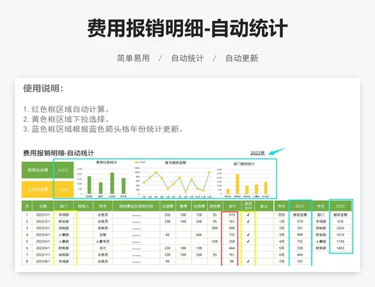Click the 职务 column header
Screen dimensions: 375x287
[x=103, y=206]
